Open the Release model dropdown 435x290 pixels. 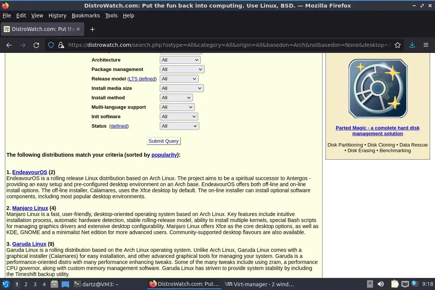[179, 79]
